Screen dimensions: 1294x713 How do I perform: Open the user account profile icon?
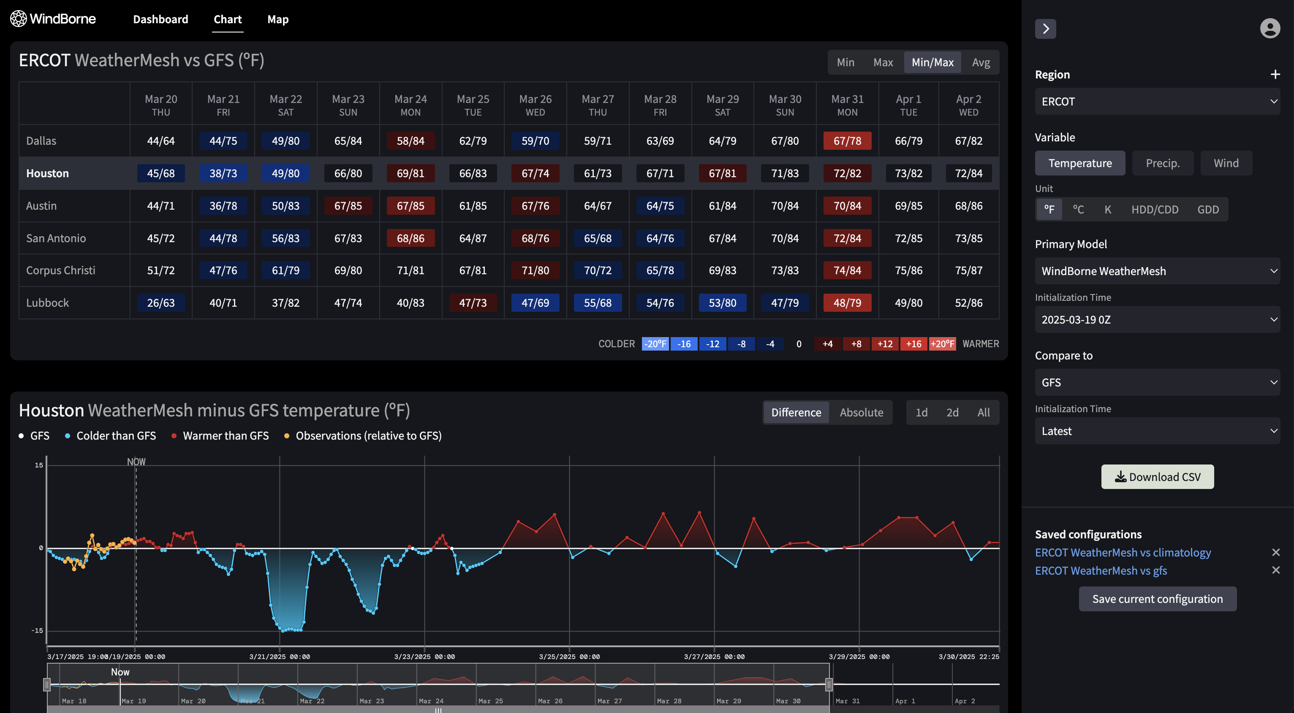pos(1270,29)
